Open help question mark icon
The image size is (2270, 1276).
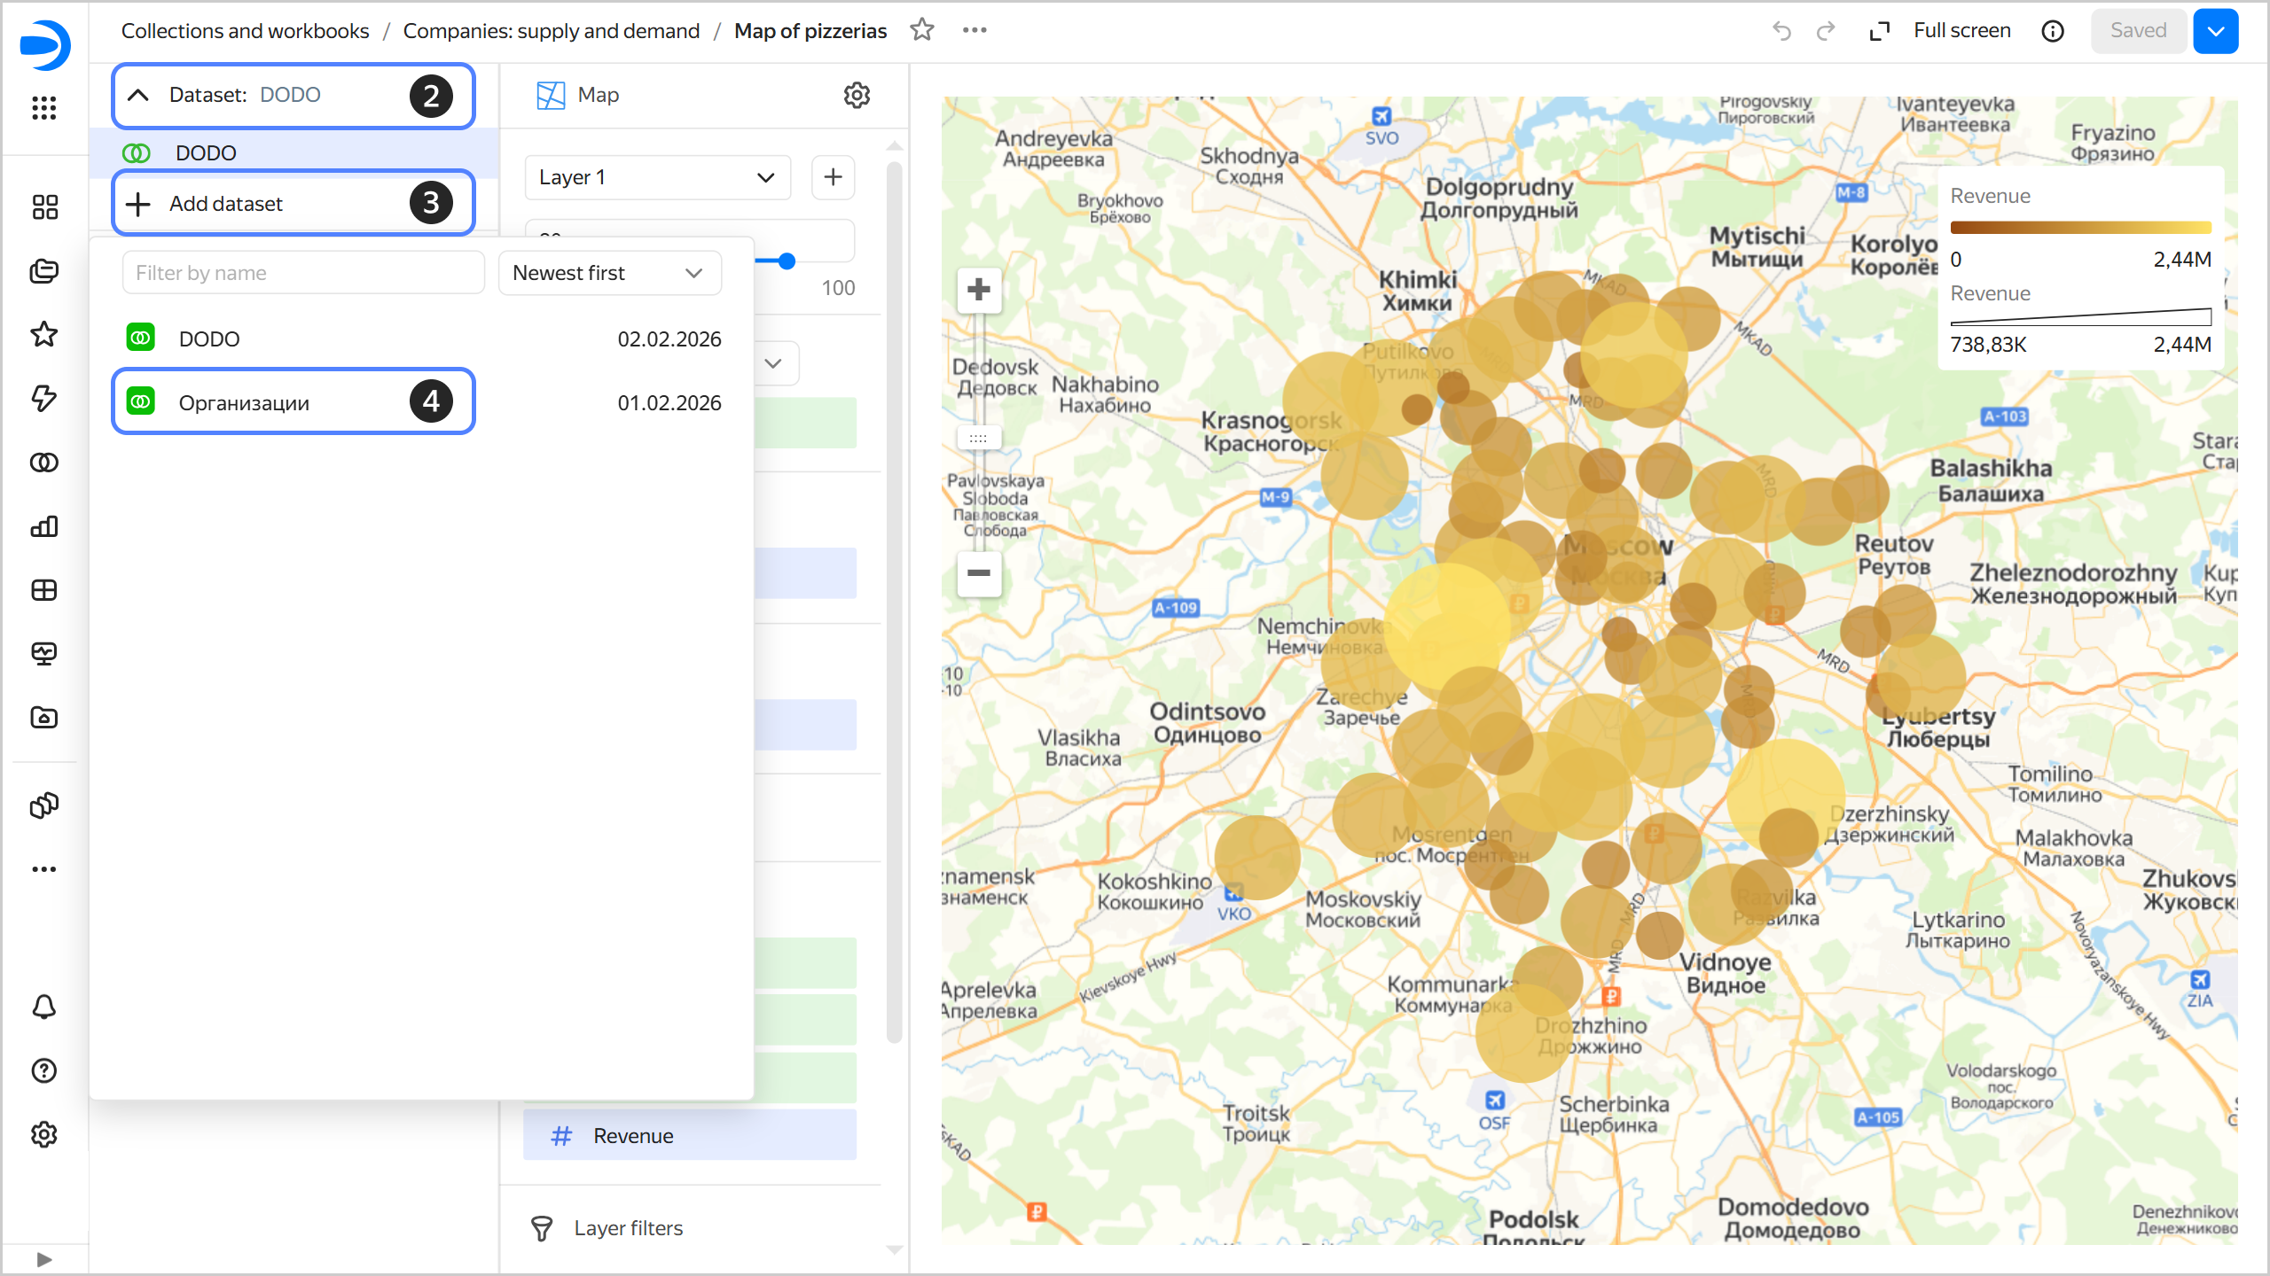pyautogui.click(x=43, y=1070)
